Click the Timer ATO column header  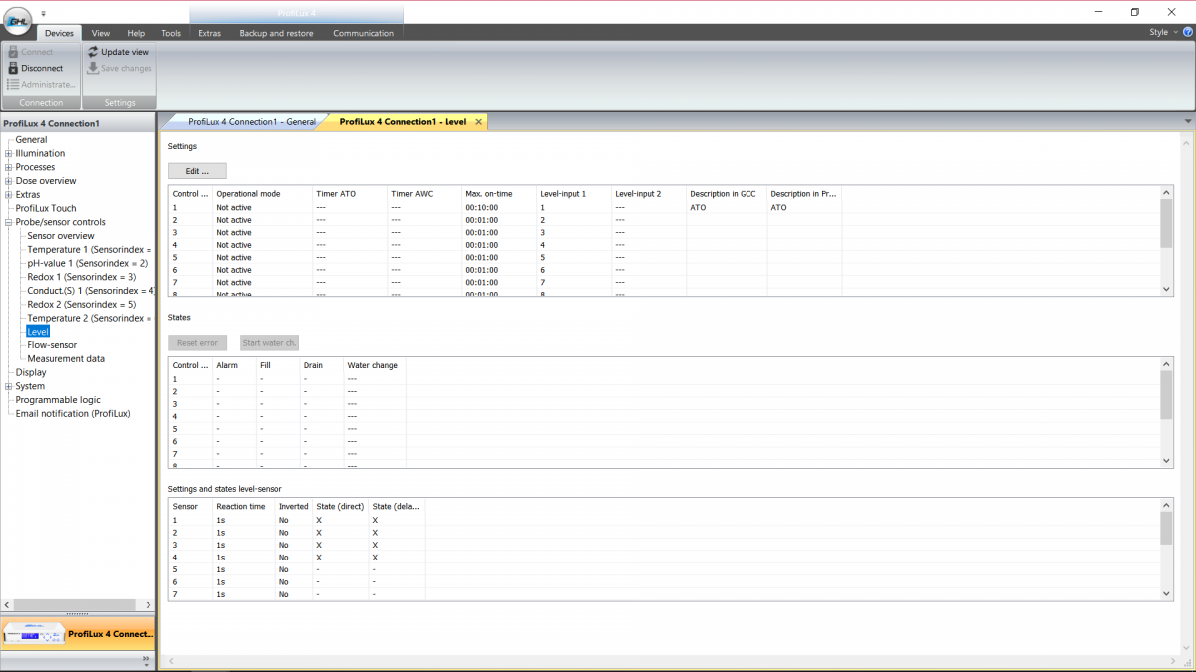(350, 194)
